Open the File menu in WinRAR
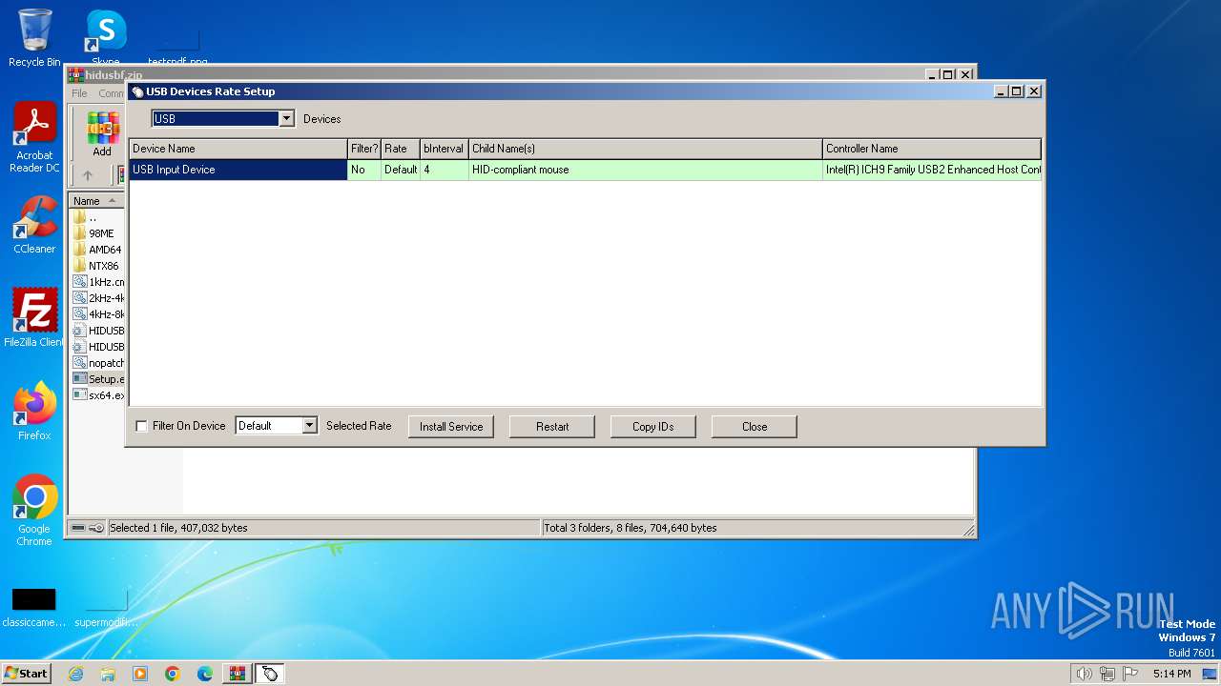The height and width of the screenshot is (686, 1221). [x=79, y=93]
